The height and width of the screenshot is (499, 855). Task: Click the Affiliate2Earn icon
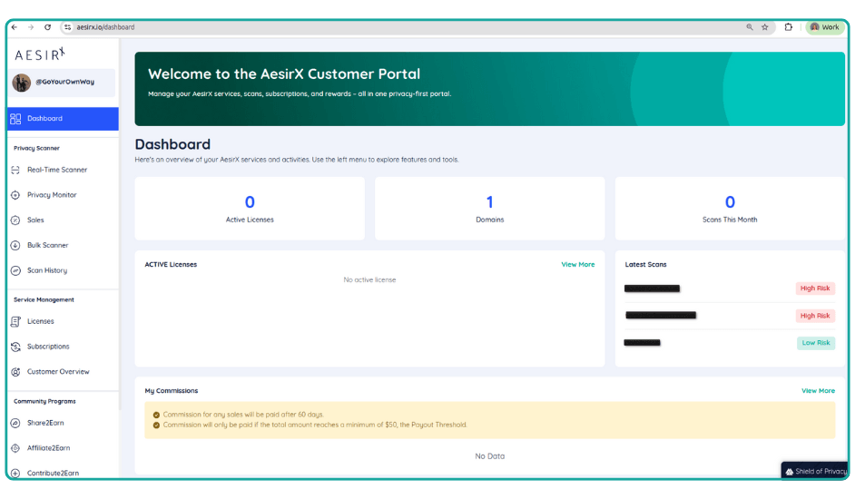coord(15,448)
